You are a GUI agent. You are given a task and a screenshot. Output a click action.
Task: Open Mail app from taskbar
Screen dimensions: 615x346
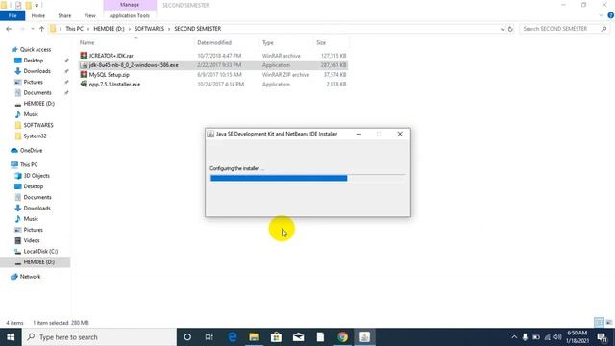pyautogui.click(x=299, y=337)
